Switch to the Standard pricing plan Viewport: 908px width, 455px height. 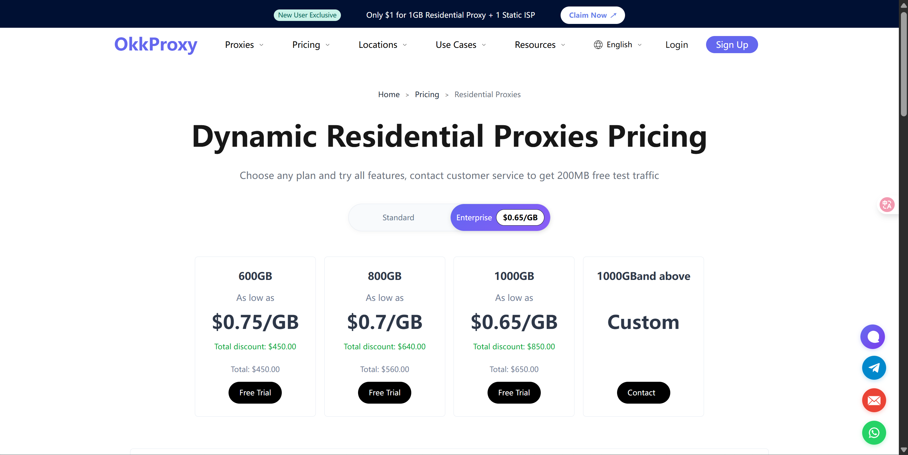point(398,218)
